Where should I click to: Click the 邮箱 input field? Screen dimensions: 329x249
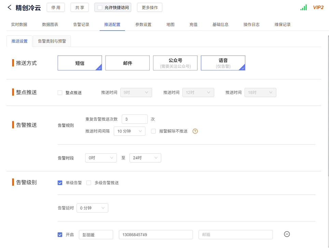click(235, 235)
